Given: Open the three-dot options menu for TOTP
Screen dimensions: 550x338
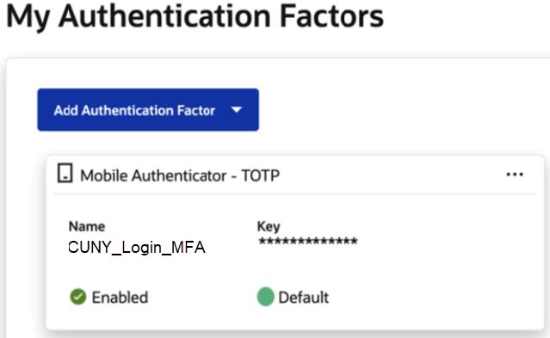Looking at the screenshot, I should 515,175.
